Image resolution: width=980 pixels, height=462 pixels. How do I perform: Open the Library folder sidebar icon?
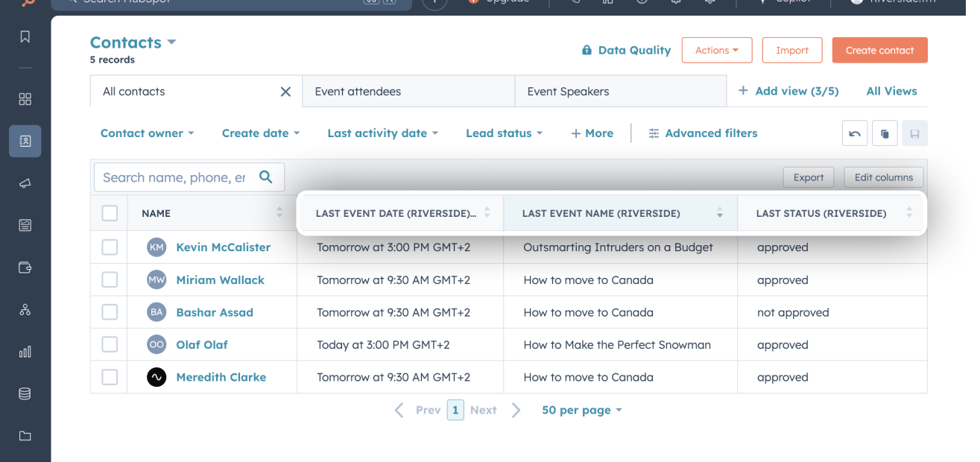25,436
